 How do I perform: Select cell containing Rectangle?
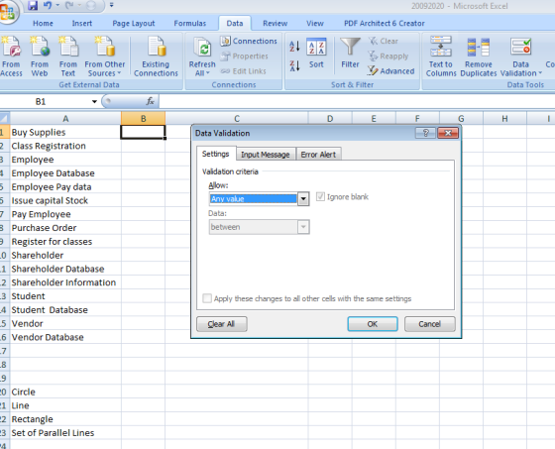coord(65,419)
